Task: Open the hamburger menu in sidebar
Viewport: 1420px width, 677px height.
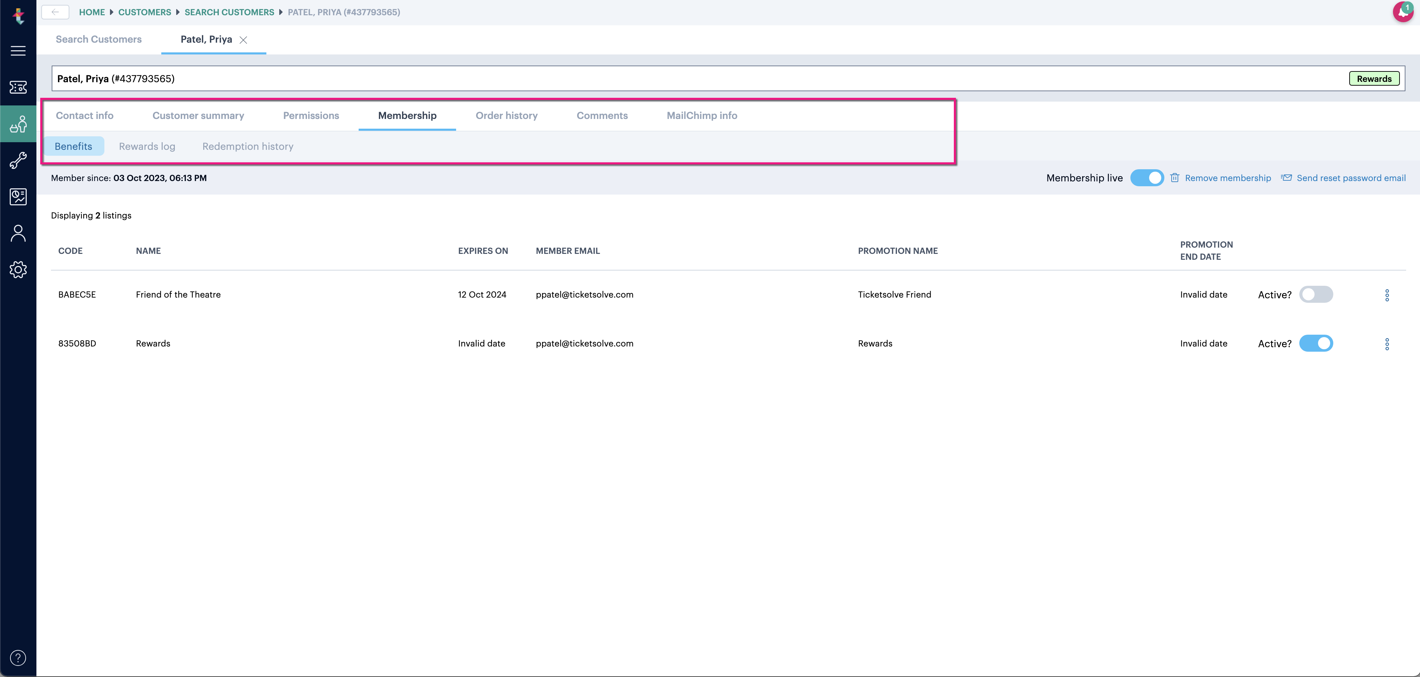Action: (18, 51)
